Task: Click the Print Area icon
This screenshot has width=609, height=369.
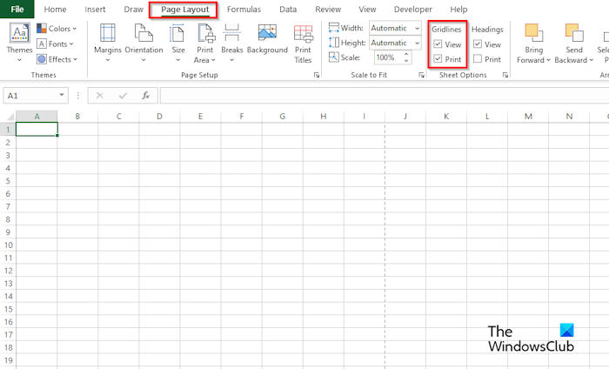Action: [205, 33]
